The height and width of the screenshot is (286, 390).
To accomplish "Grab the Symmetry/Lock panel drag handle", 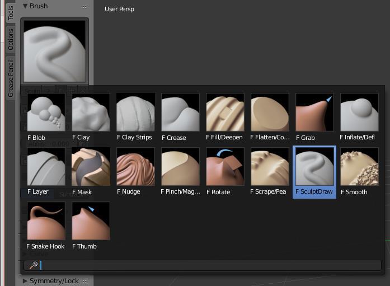I will [x=84, y=282].
